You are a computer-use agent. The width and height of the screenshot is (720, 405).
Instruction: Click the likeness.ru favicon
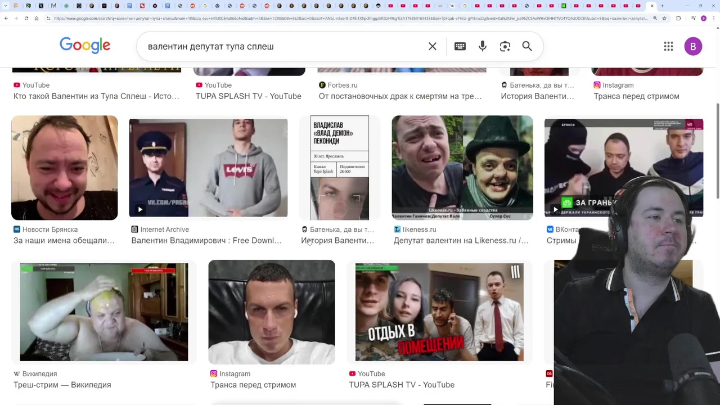pyautogui.click(x=397, y=229)
